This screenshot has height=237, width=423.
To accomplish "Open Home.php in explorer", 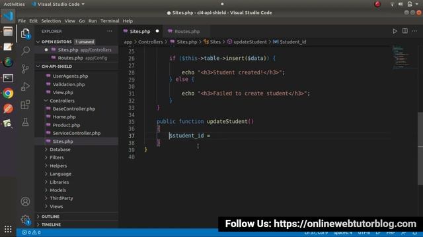I will click(64, 117).
